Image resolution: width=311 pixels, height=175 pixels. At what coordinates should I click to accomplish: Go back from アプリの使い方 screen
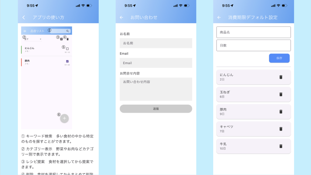pyautogui.click(x=24, y=17)
